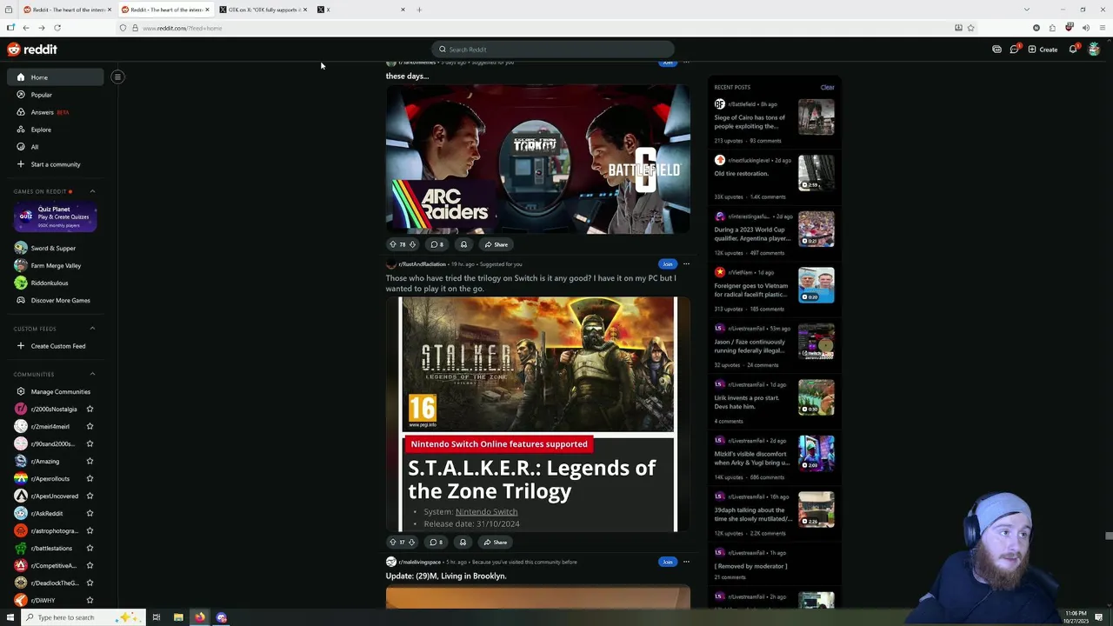The image size is (1113, 626).
Task: Share the ARC Raiders meme post
Action: [x=497, y=244]
